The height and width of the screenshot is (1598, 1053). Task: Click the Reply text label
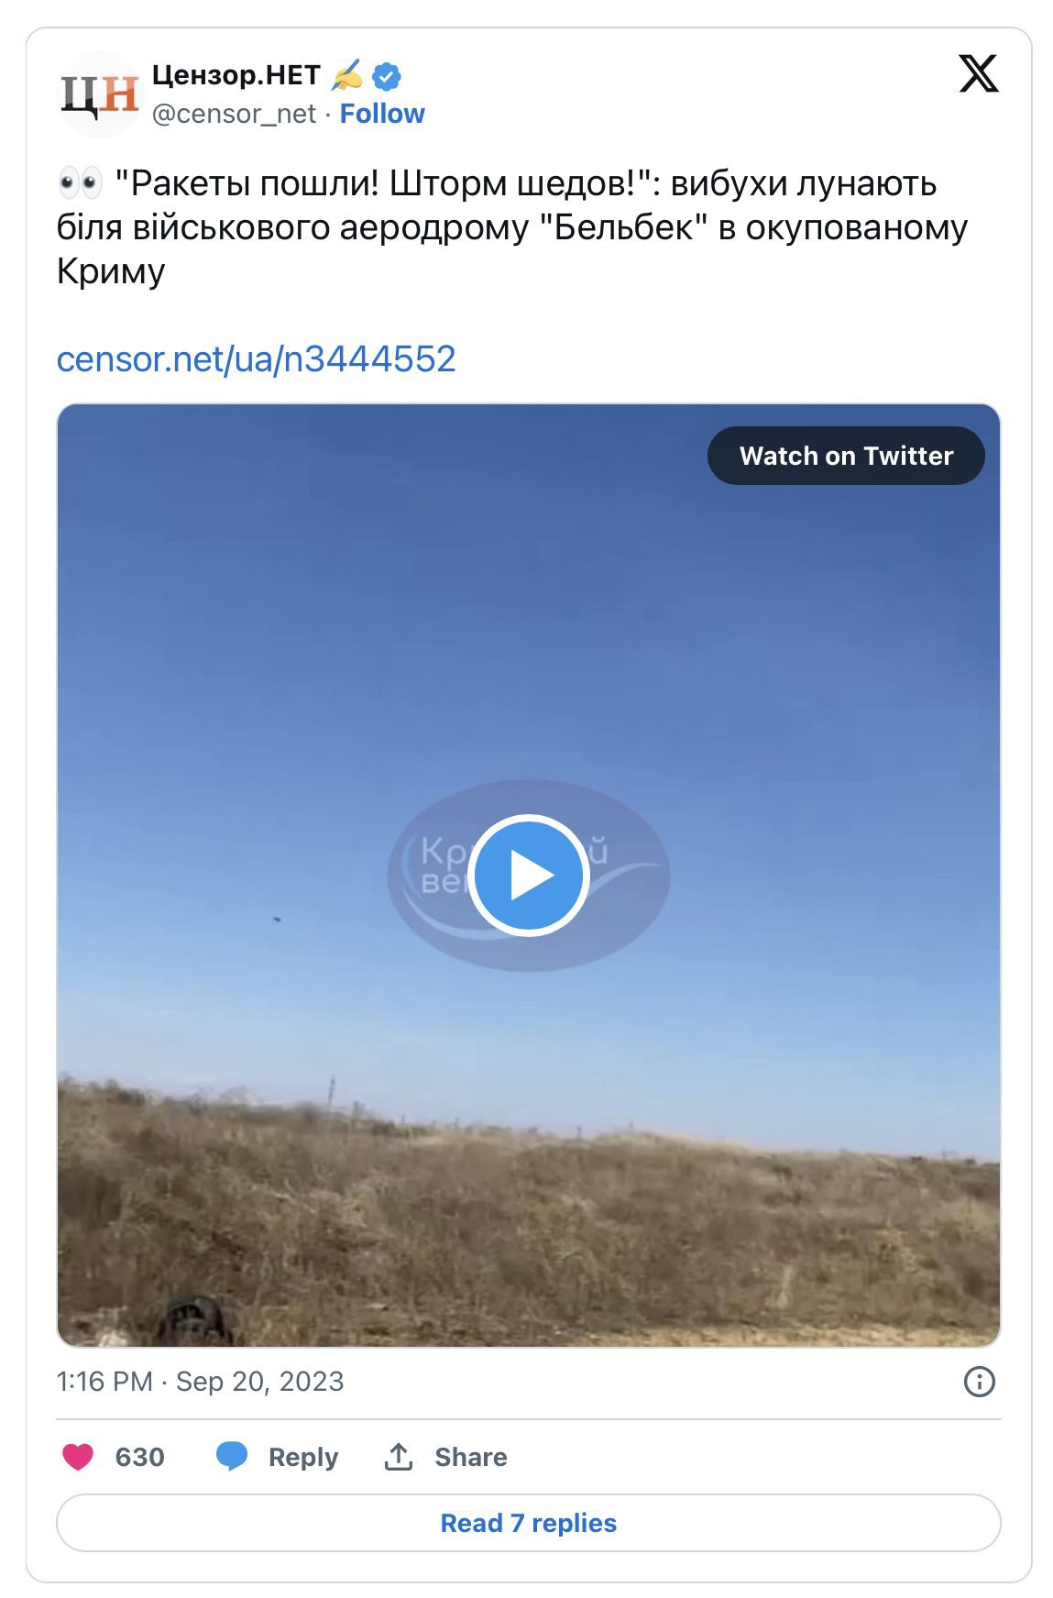[x=303, y=1457]
